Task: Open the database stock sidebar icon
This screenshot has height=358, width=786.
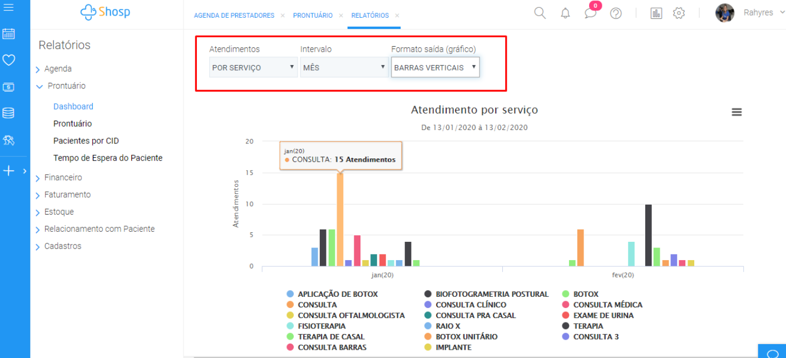Action: [8, 113]
